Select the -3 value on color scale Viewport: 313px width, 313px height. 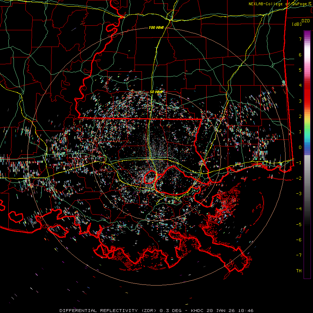pyautogui.click(x=299, y=194)
